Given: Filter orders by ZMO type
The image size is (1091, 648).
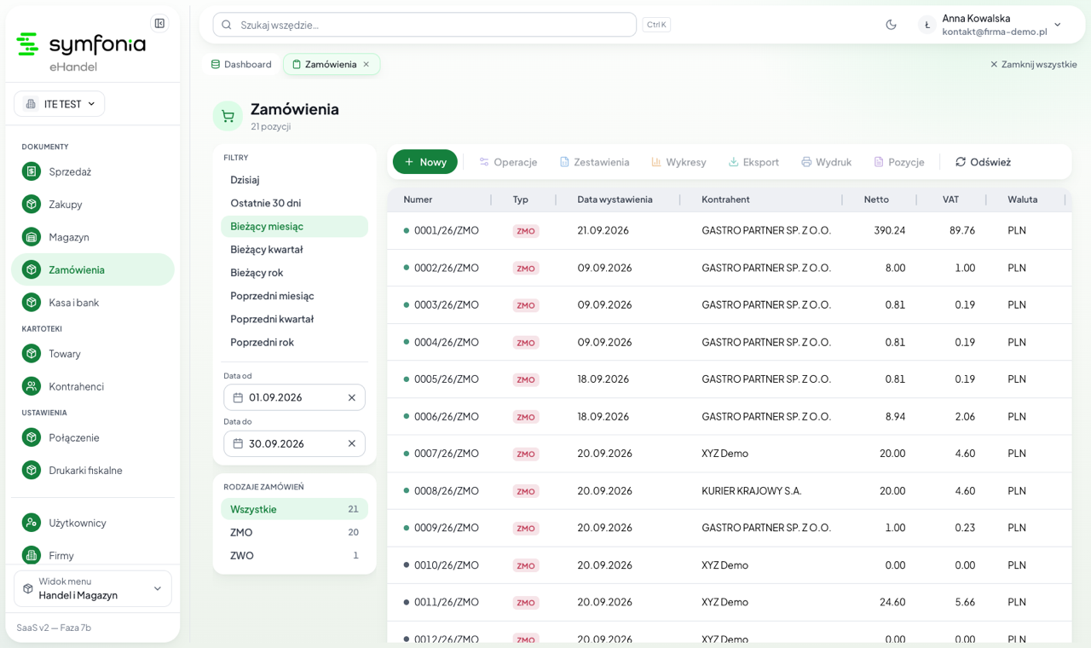Looking at the screenshot, I should point(294,532).
